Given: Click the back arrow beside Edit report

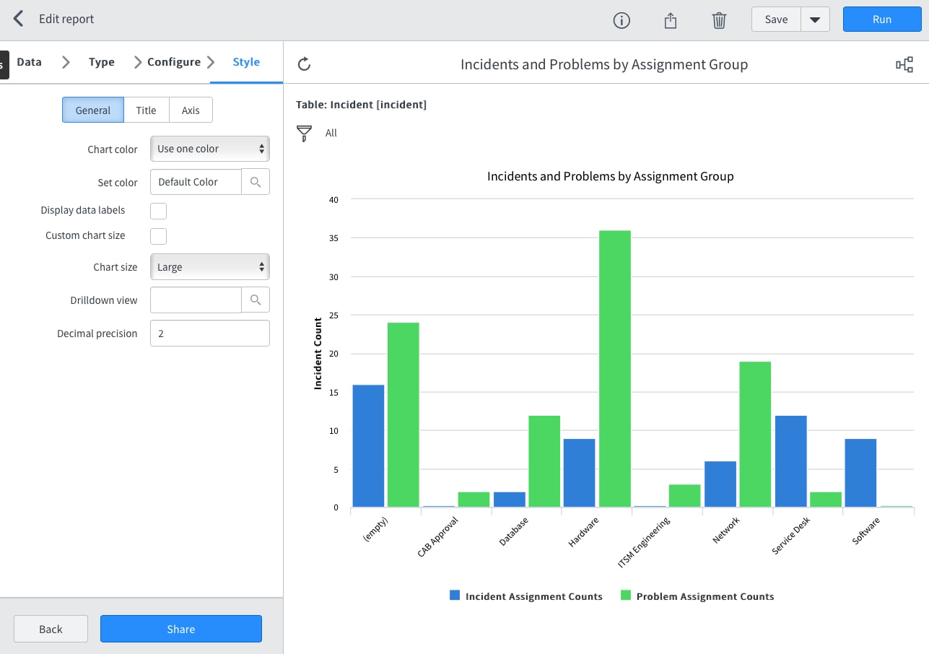Looking at the screenshot, I should (x=19, y=19).
